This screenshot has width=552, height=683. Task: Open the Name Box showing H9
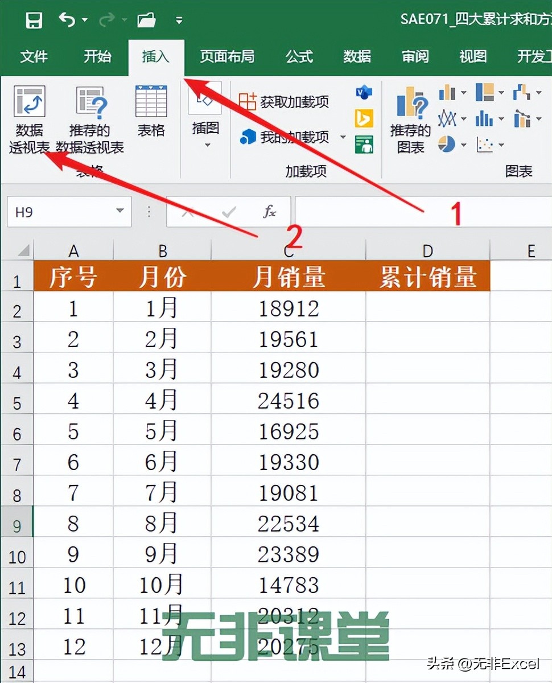[63, 211]
